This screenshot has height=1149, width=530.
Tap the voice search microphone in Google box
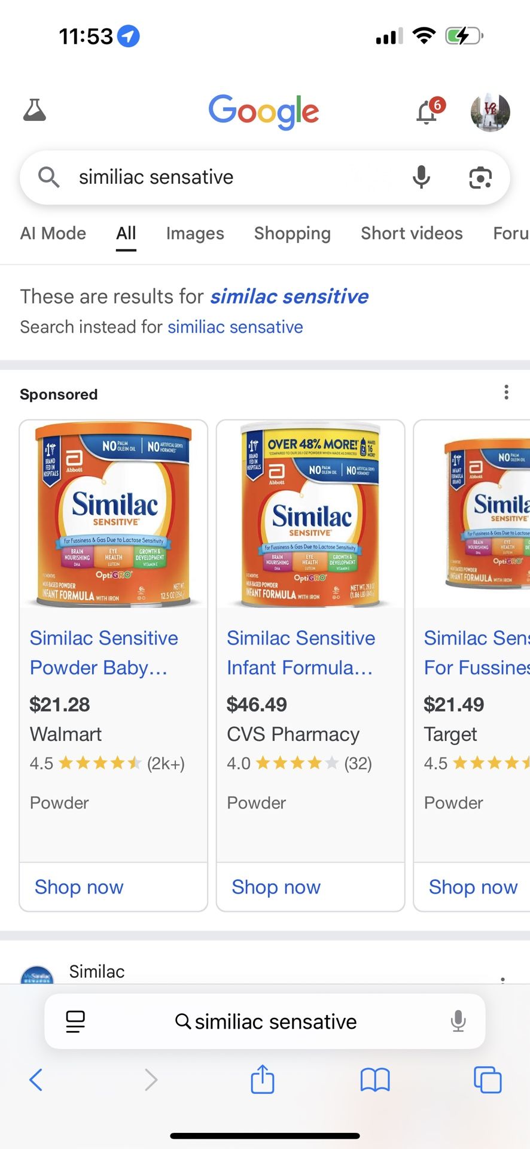421,177
